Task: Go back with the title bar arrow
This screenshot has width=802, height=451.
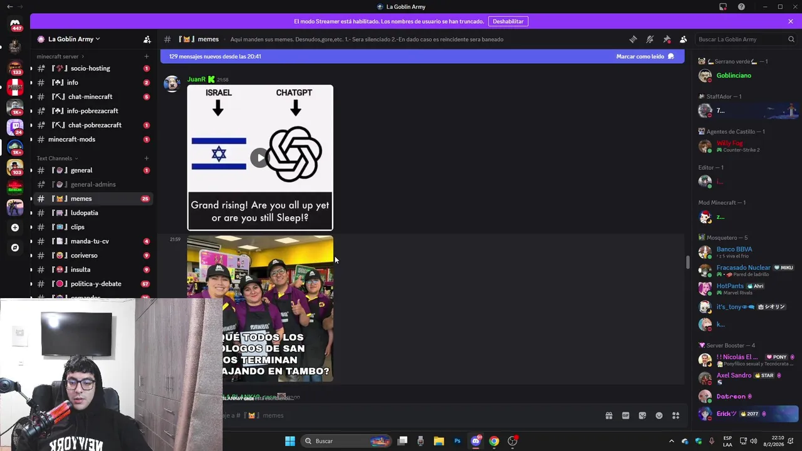Action: [x=9, y=6]
